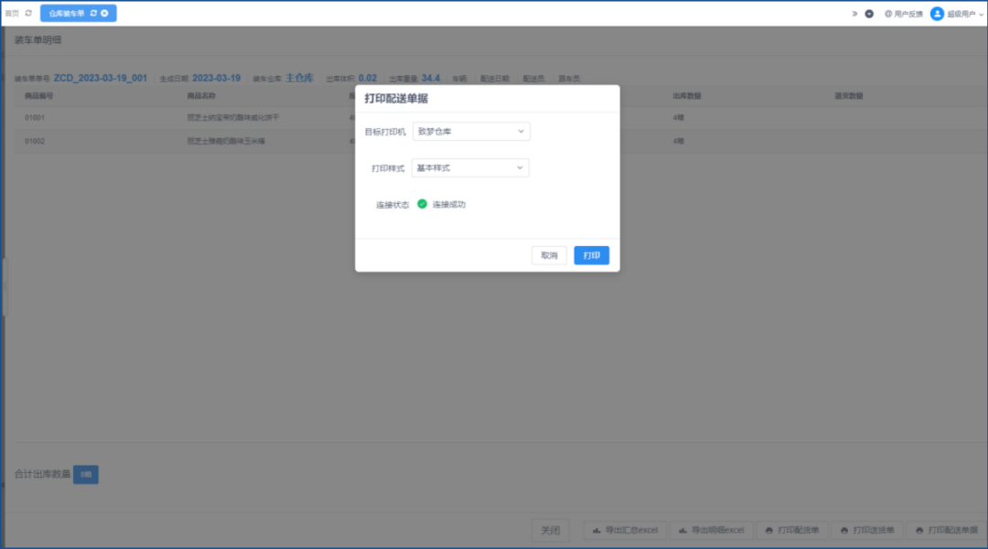Screen dimensions: 988x549
Task: Reload the 仓库装车单 tab via its refresh icon
Action: point(93,14)
